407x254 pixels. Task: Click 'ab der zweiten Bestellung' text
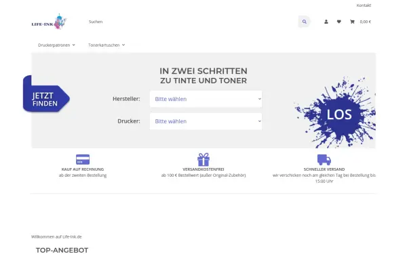(83, 175)
